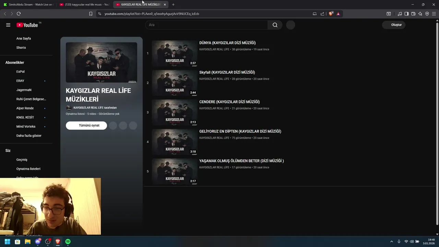Open Microsoft Store in taskbar

pyautogui.click(x=17, y=242)
